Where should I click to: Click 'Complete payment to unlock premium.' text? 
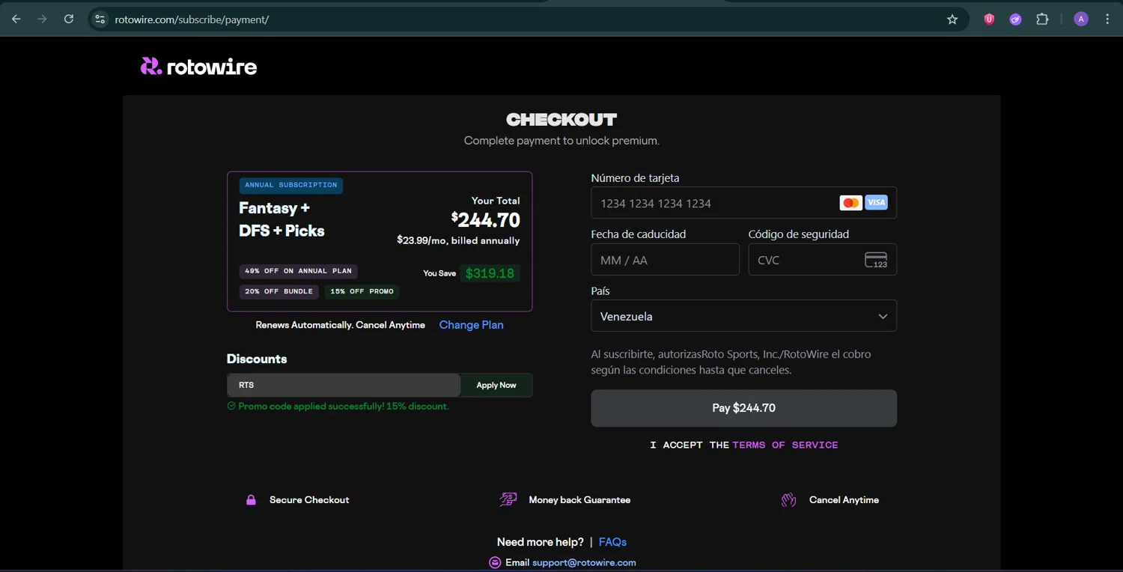[561, 141]
